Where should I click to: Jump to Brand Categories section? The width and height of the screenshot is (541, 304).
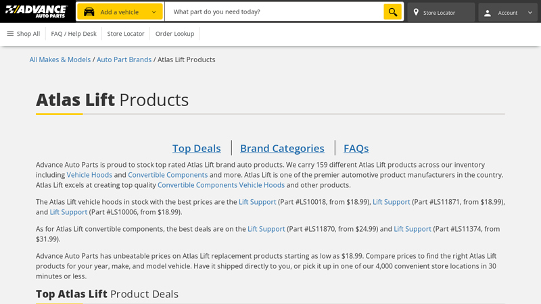pos(282,148)
